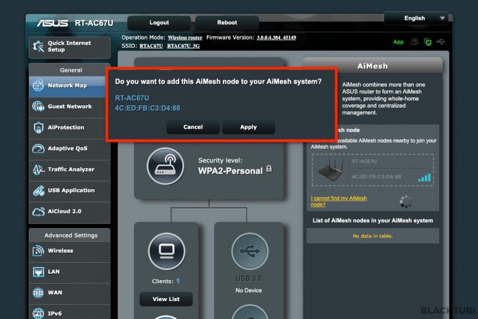Click the AiProtection shield icon
The height and width of the screenshot is (319, 478).
(38, 127)
